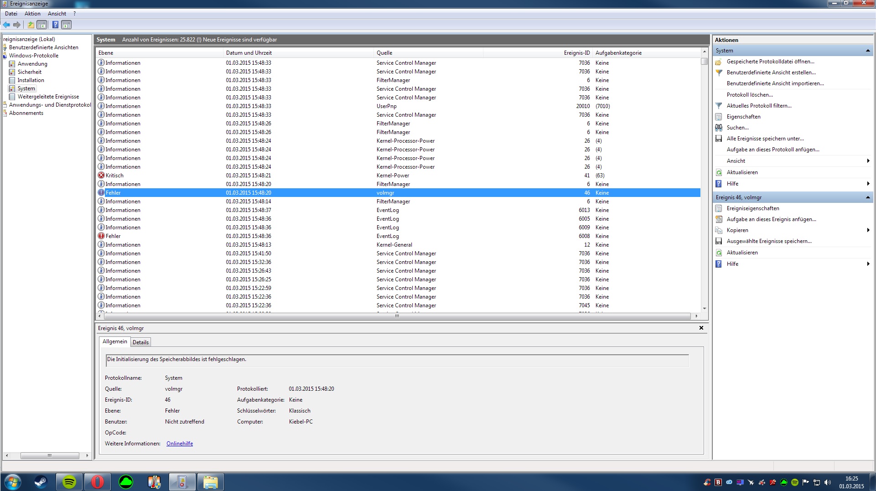The image size is (876, 491).
Task: Collapse the 'System' section in the Aktionen pane
Action: 867,51
